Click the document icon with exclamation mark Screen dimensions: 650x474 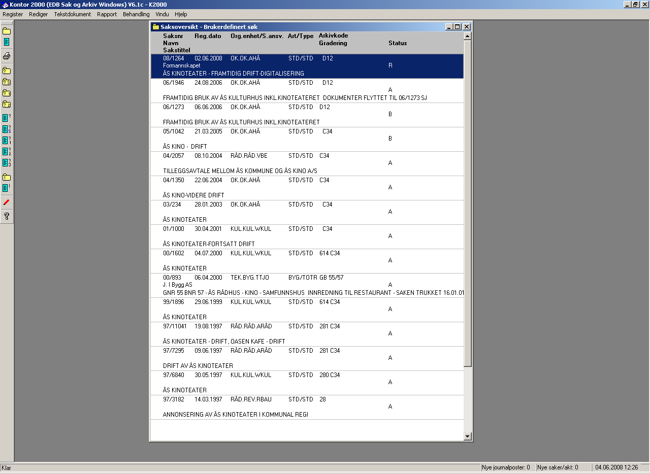[x=7, y=188]
